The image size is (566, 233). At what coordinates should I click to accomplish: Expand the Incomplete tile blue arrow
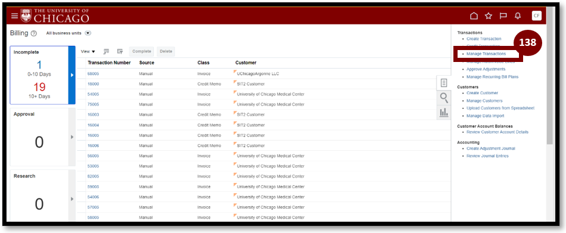point(72,75)
